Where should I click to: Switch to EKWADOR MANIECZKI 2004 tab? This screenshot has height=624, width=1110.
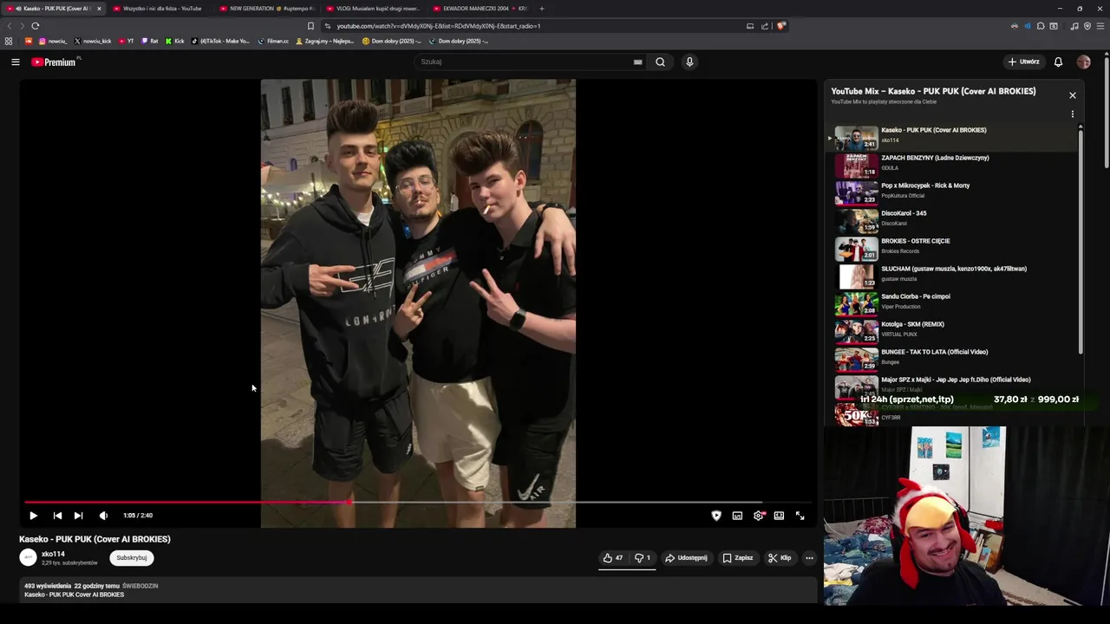pos(480,9)
